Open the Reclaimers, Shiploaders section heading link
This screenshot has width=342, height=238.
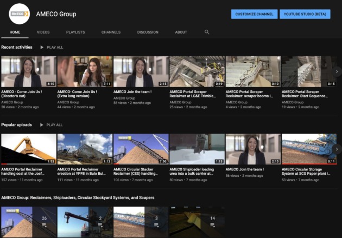pos(78,197)
